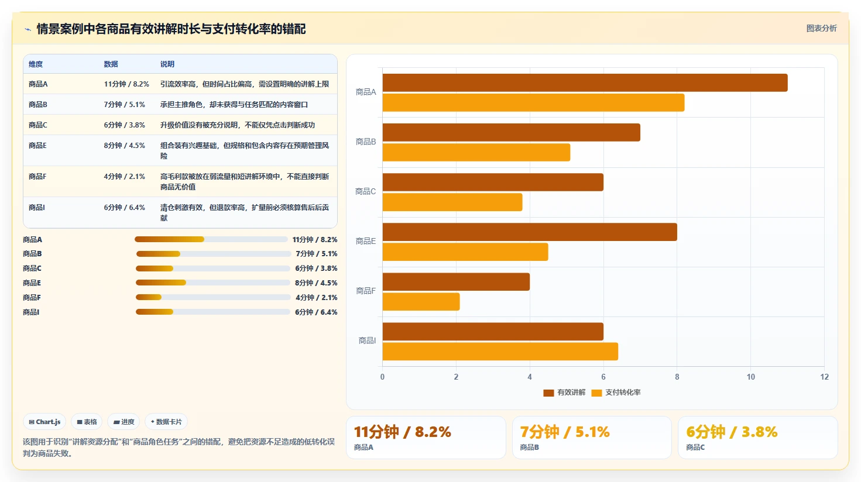Click the 6分钟 / 3.8% data card
This screenshot has height=482, width=861.
[x=758, y=438]
